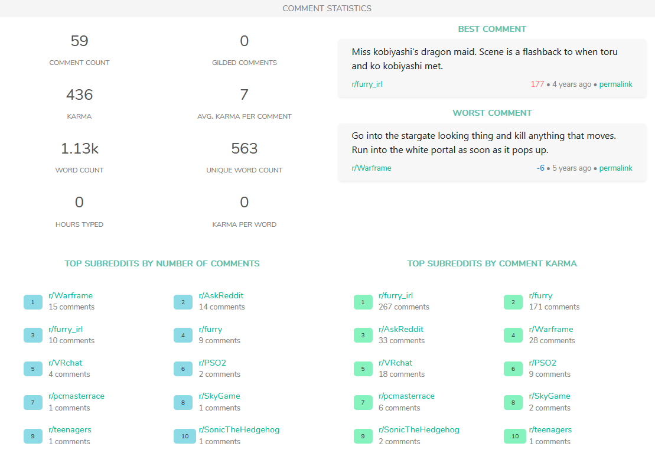
Task: Click the avg karma per comment value 7
Action: click(245, 95)
